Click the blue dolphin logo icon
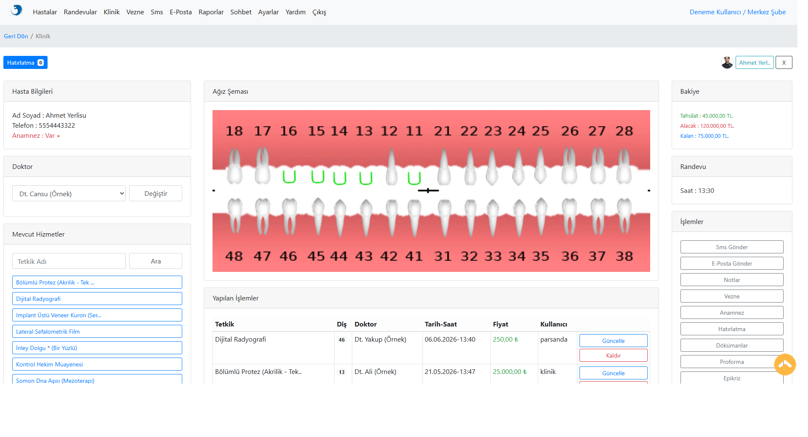Screen dimensions: 808x437 click(16, 11)
